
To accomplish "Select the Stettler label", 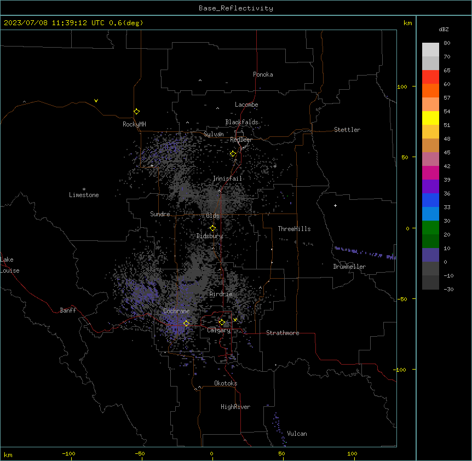I will click(x=347, y=130).
